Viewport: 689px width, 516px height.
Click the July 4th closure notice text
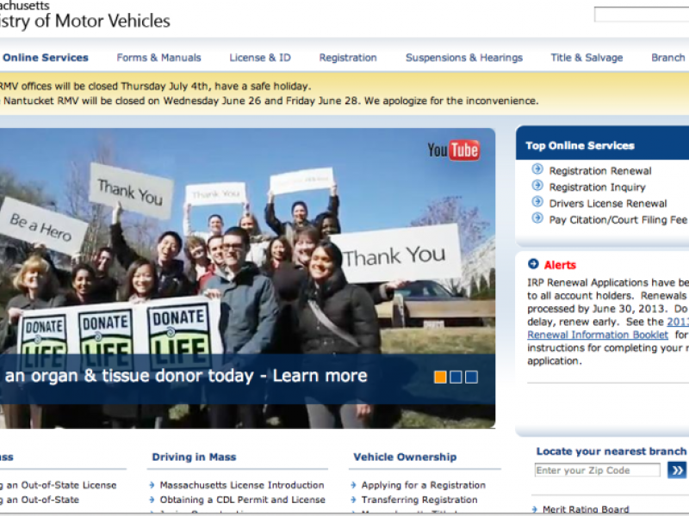click(x=156, y=86)
